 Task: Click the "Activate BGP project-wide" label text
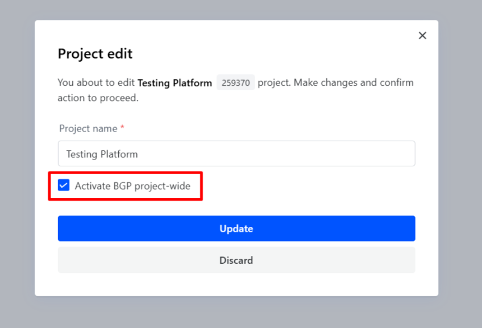pyautogui.click(x=132, y=186)
